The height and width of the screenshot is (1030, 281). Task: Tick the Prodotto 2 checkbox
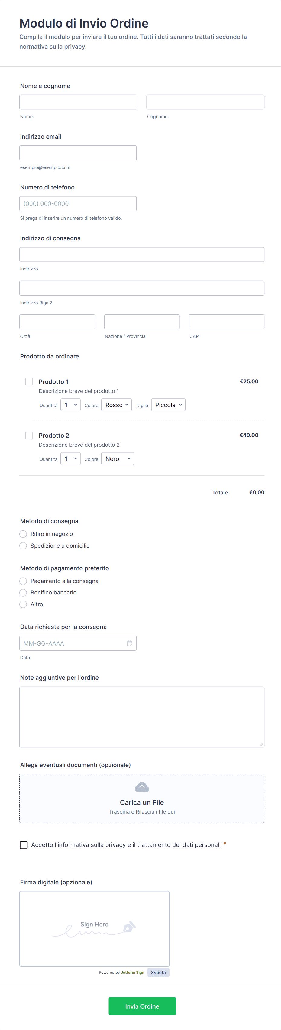(x=29, y=435)
